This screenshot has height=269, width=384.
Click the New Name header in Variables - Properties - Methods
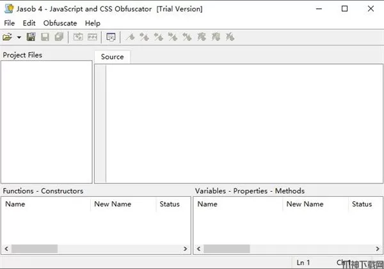316,204
